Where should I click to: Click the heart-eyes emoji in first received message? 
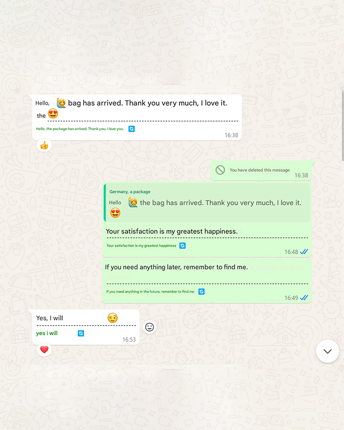coord(53,114)
